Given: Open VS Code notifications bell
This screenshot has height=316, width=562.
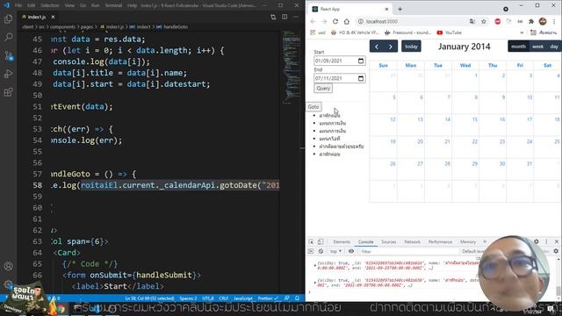Looking at the screenshot, I should [297, 298].
